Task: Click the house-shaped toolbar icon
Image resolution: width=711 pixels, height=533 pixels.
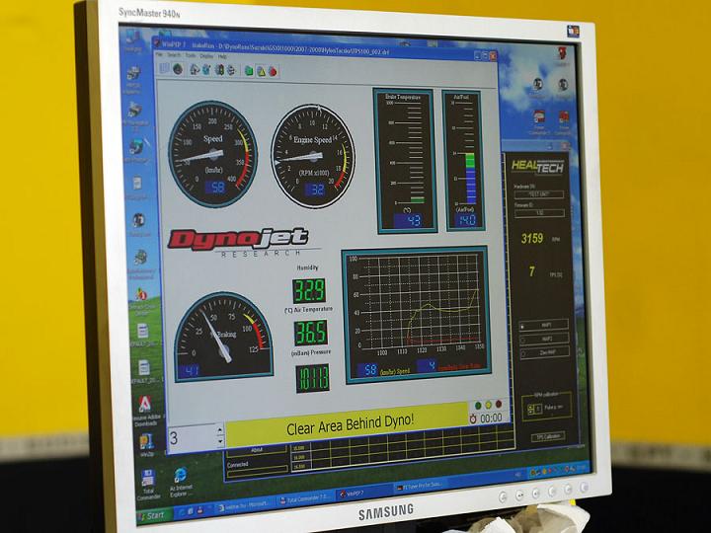Action: [195, 69]
